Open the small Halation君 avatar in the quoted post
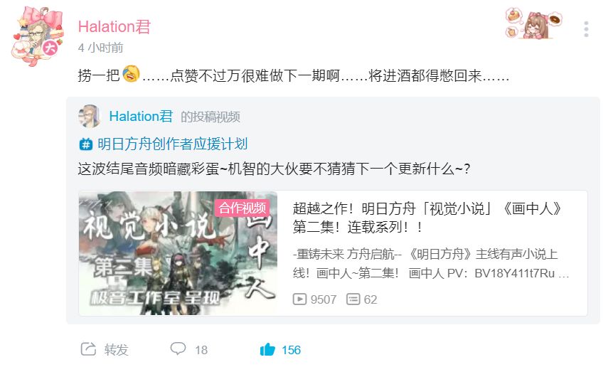The image size is (608, 367). coord(90,116)
